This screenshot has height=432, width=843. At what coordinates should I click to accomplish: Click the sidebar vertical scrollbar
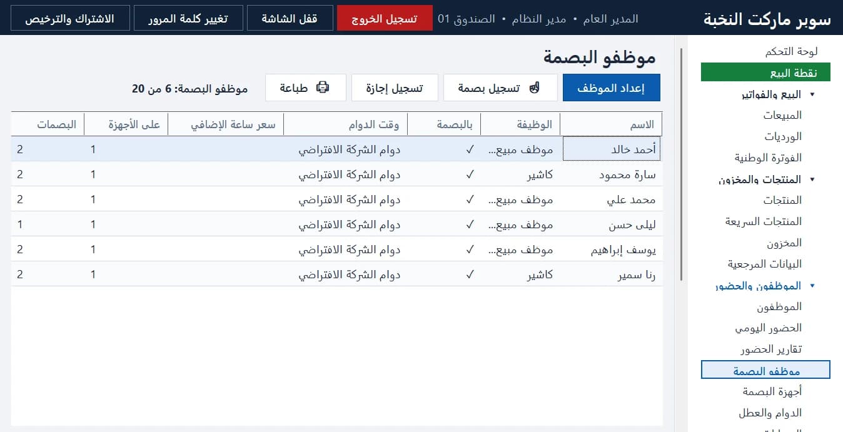pos(681,166)
